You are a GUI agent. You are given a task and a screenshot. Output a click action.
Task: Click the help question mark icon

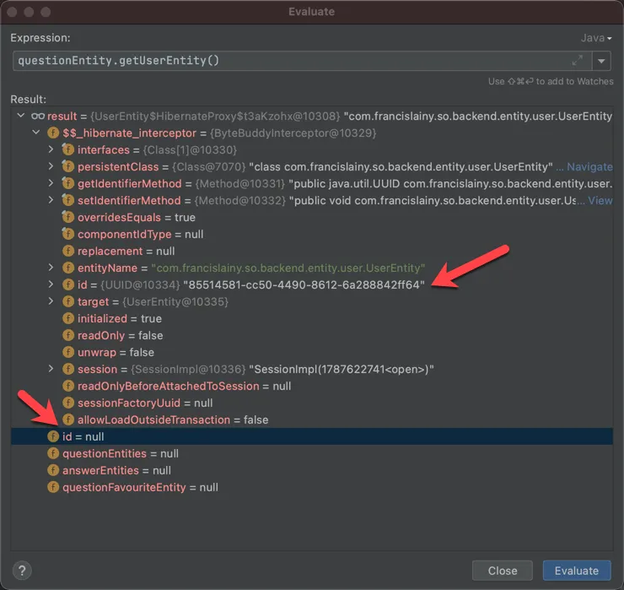[22, 571]
